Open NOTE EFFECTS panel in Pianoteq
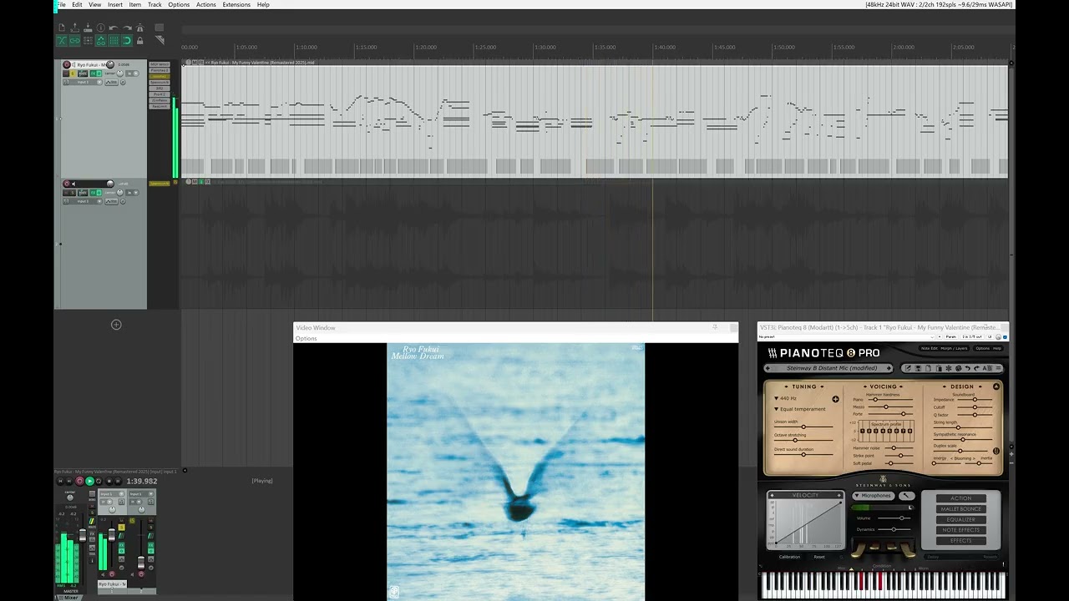The image size is (1069, 601). (961, 530)
